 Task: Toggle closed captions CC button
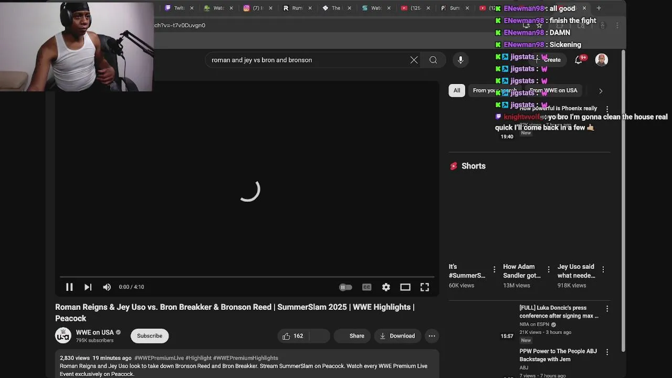coord(366,287)
